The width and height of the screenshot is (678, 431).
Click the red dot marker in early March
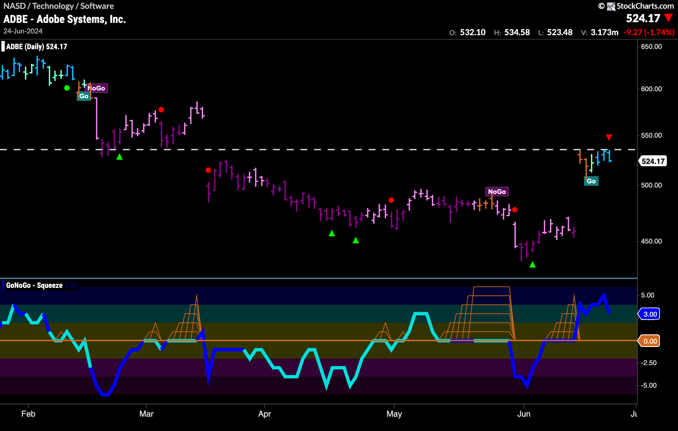coord(161,110)
